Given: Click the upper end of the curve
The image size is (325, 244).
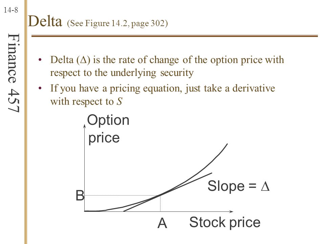Looking at the screenshot, I should click(227, 145).
